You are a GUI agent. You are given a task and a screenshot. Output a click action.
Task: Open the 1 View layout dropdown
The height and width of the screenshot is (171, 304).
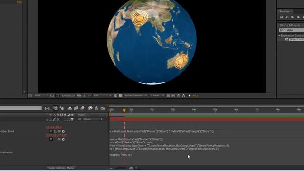(x=157, y=95)
